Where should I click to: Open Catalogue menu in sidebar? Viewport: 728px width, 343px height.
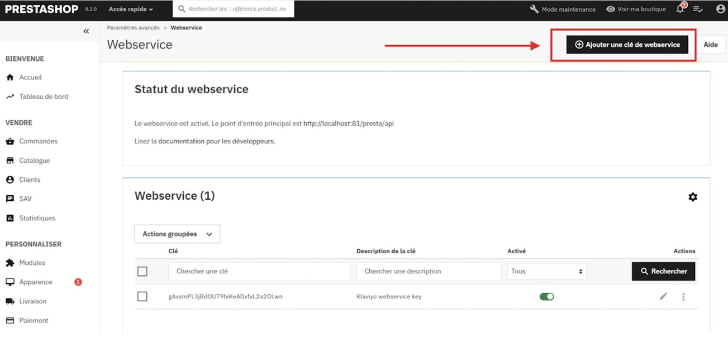[x=35, y=161]
